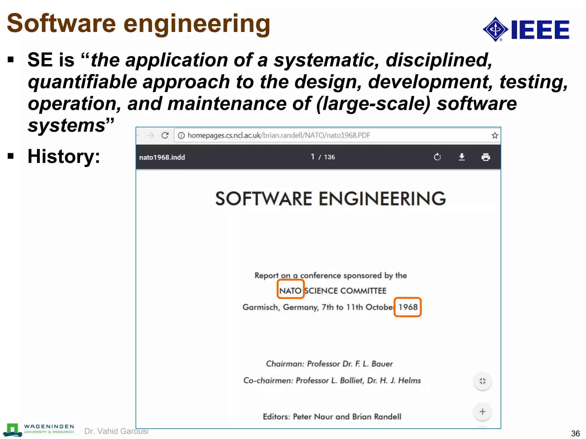Viewport: 586px width, 439px height.
Task: Click the Chairman: Professor Dr. F. L. Bauer line
Action: point(329,364)
